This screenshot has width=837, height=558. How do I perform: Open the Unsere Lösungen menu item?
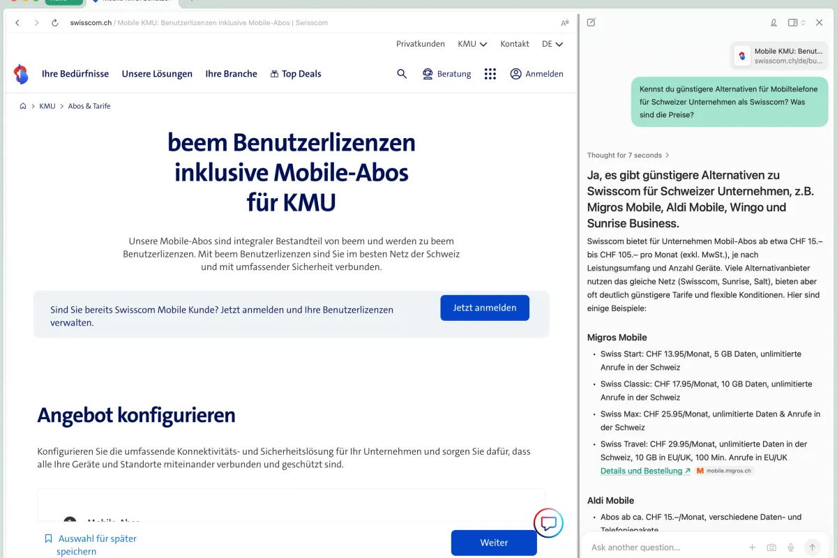[x=156, y=73]
